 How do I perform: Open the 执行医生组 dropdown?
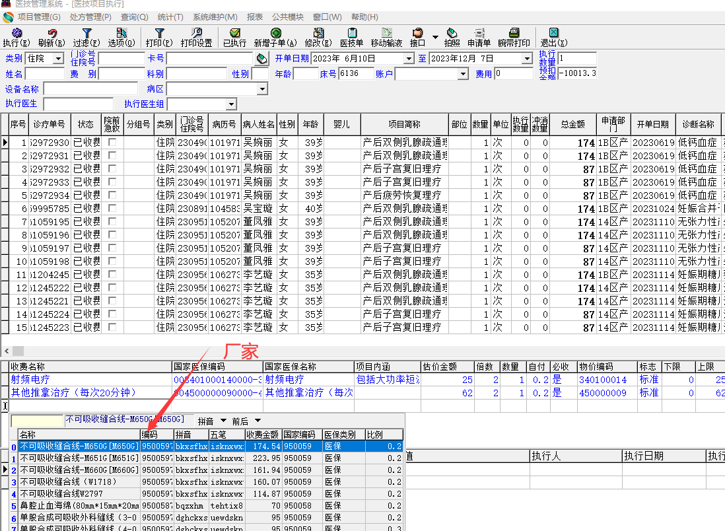230,104
